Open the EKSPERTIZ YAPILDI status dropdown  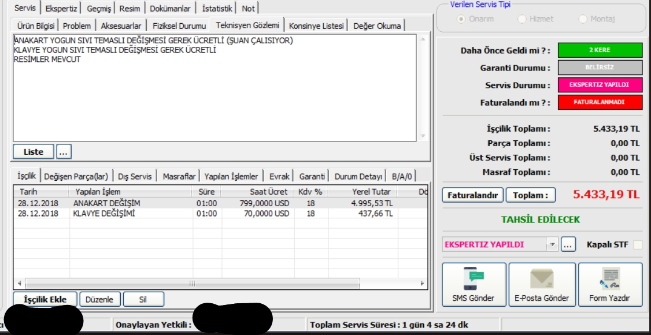552,245
